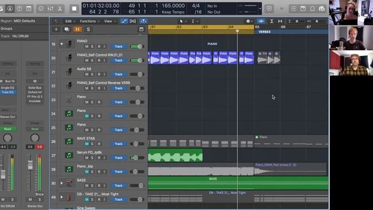Toggle horizontal auto zoom button
This screenshot has width=373, height=210.
[x=280, y=21]
